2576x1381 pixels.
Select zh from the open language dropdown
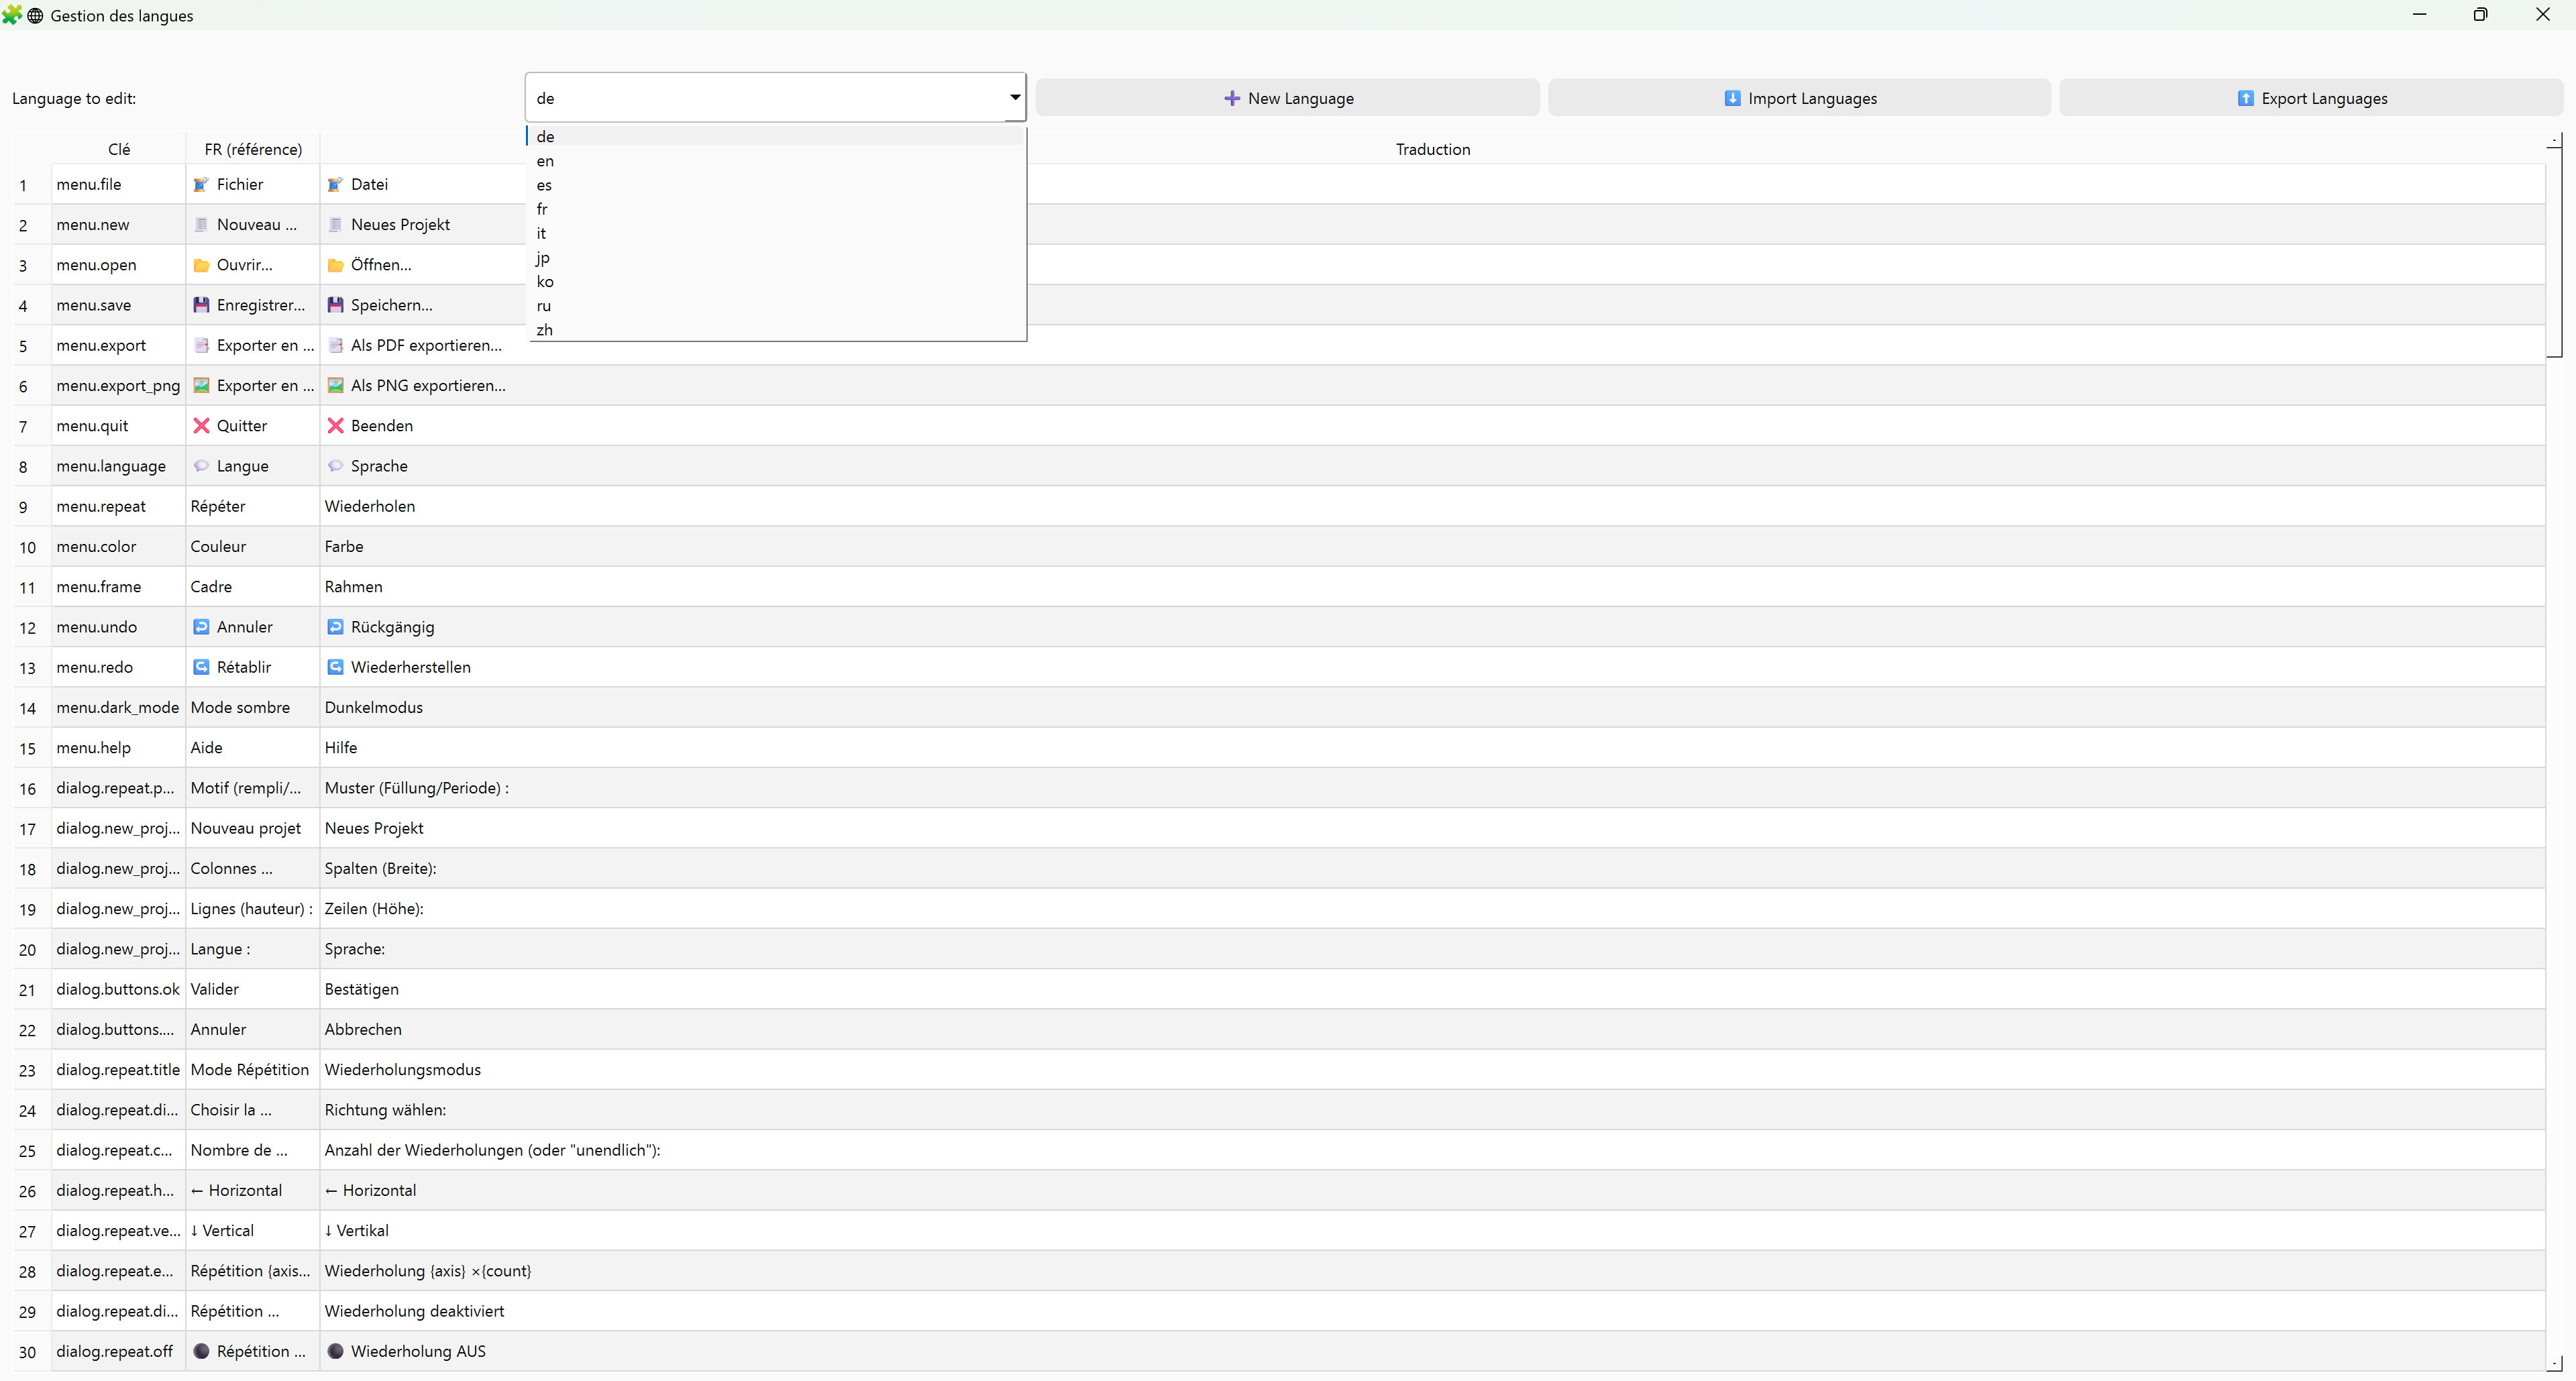[544, 330]
